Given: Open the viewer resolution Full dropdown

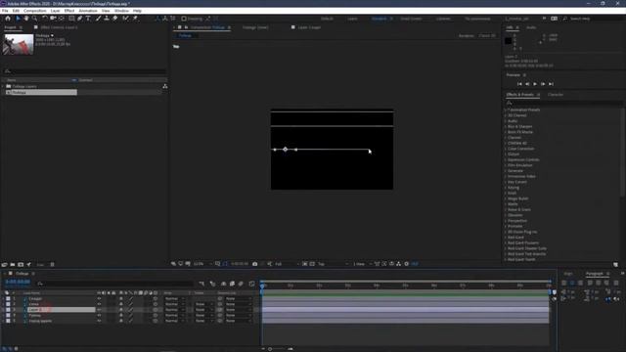Looking at the screenshot, I should [x=287, y=264].
